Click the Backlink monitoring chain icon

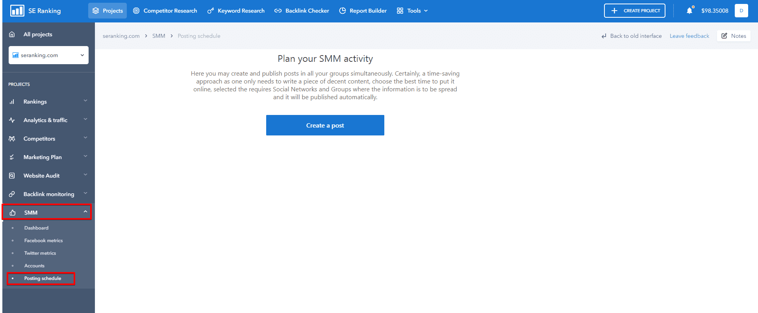(12, 194)
